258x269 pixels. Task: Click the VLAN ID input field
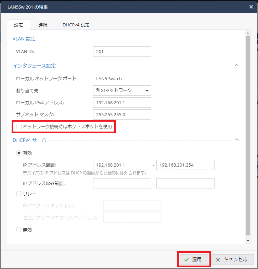coord(122,51)
